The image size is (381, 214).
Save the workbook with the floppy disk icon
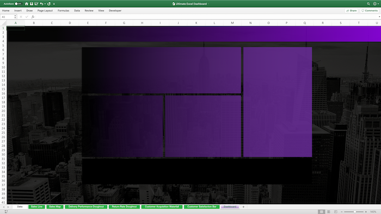32,4
